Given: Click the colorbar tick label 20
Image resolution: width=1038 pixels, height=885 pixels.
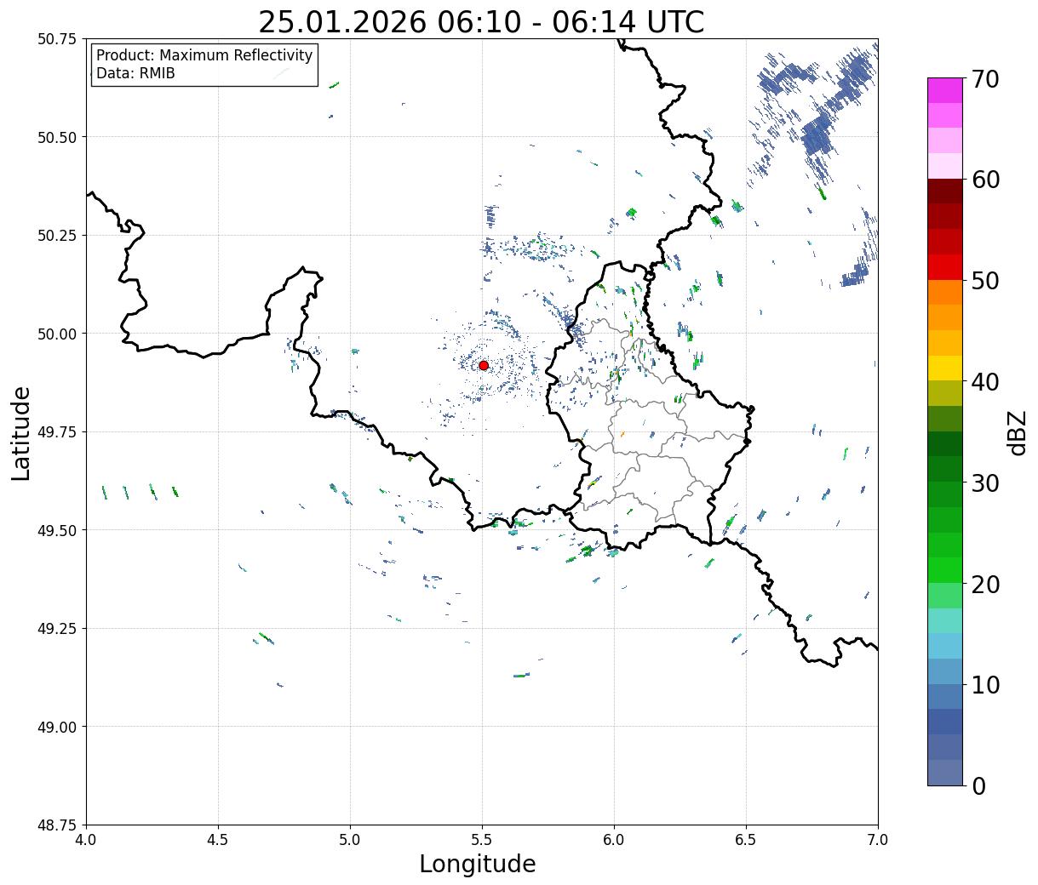Looking at the screenshot, I should point(985,585).
